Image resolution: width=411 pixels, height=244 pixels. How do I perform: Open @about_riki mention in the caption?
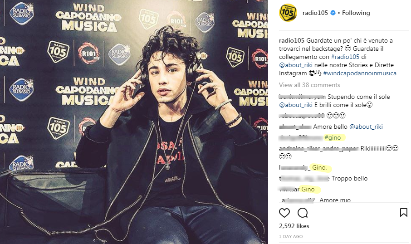(x=296, y=65)
